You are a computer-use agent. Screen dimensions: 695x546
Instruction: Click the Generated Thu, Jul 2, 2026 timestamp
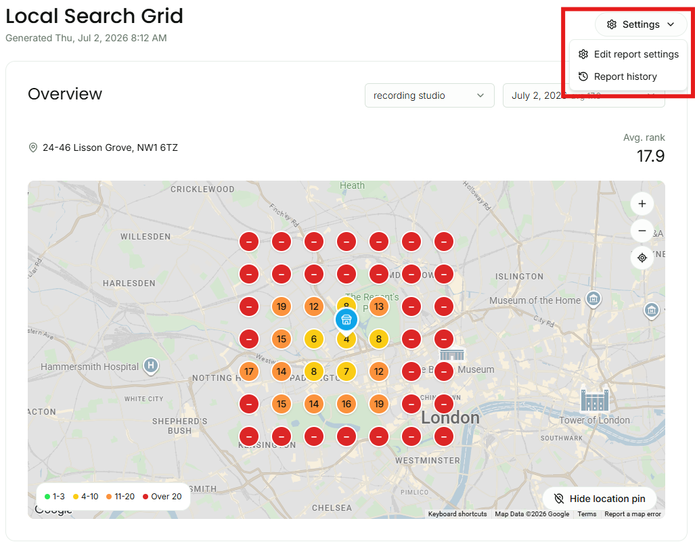tap(86, 38)
